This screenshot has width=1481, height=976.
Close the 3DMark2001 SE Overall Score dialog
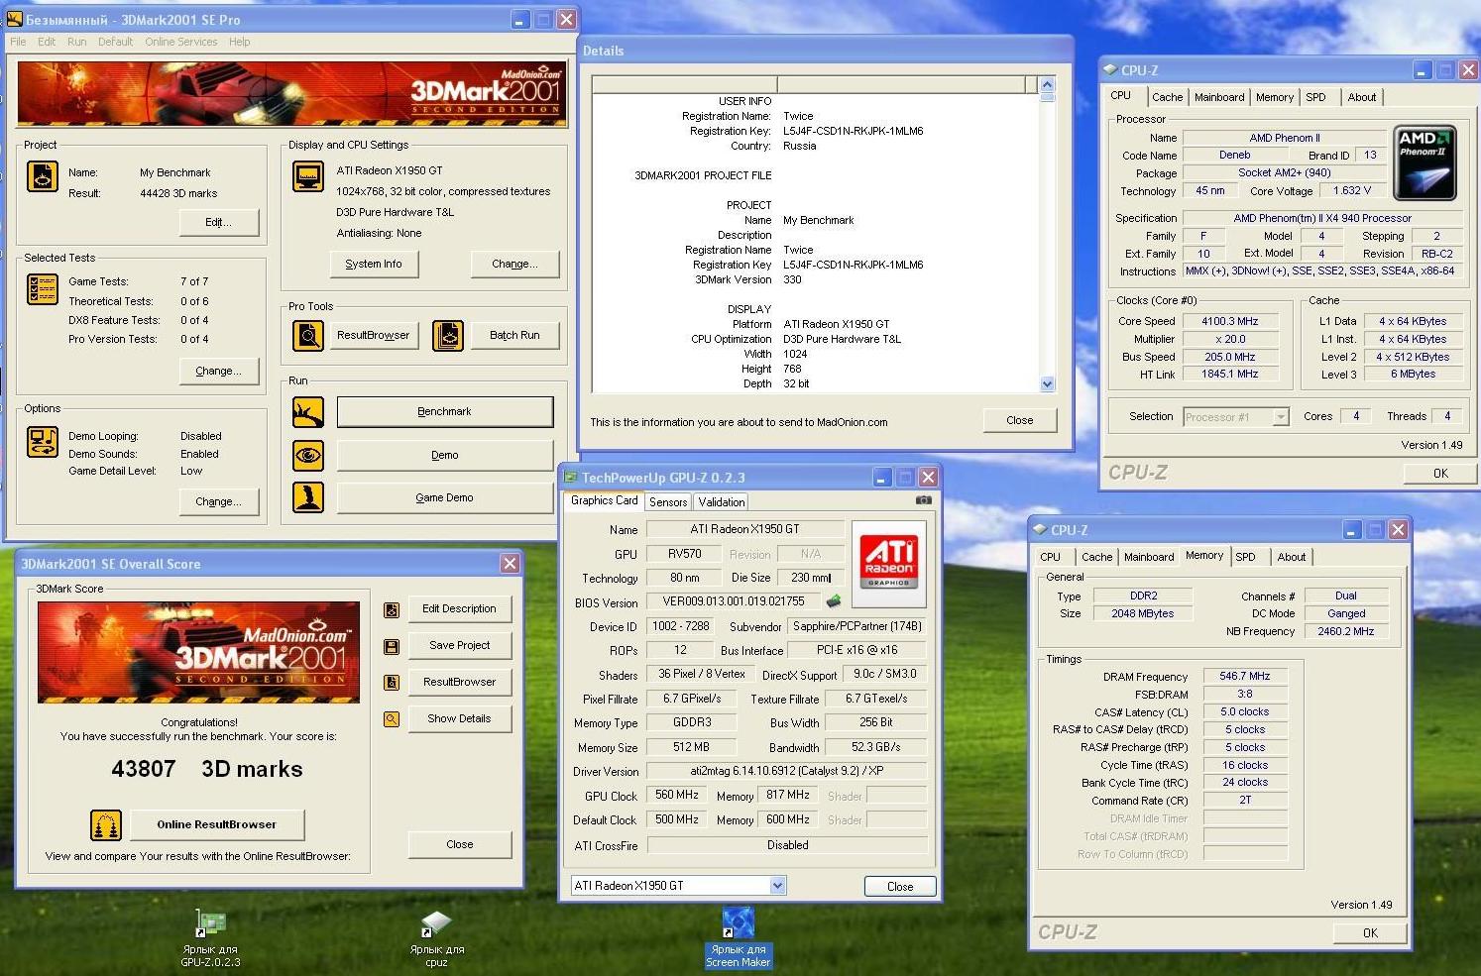tap(510, 564)
